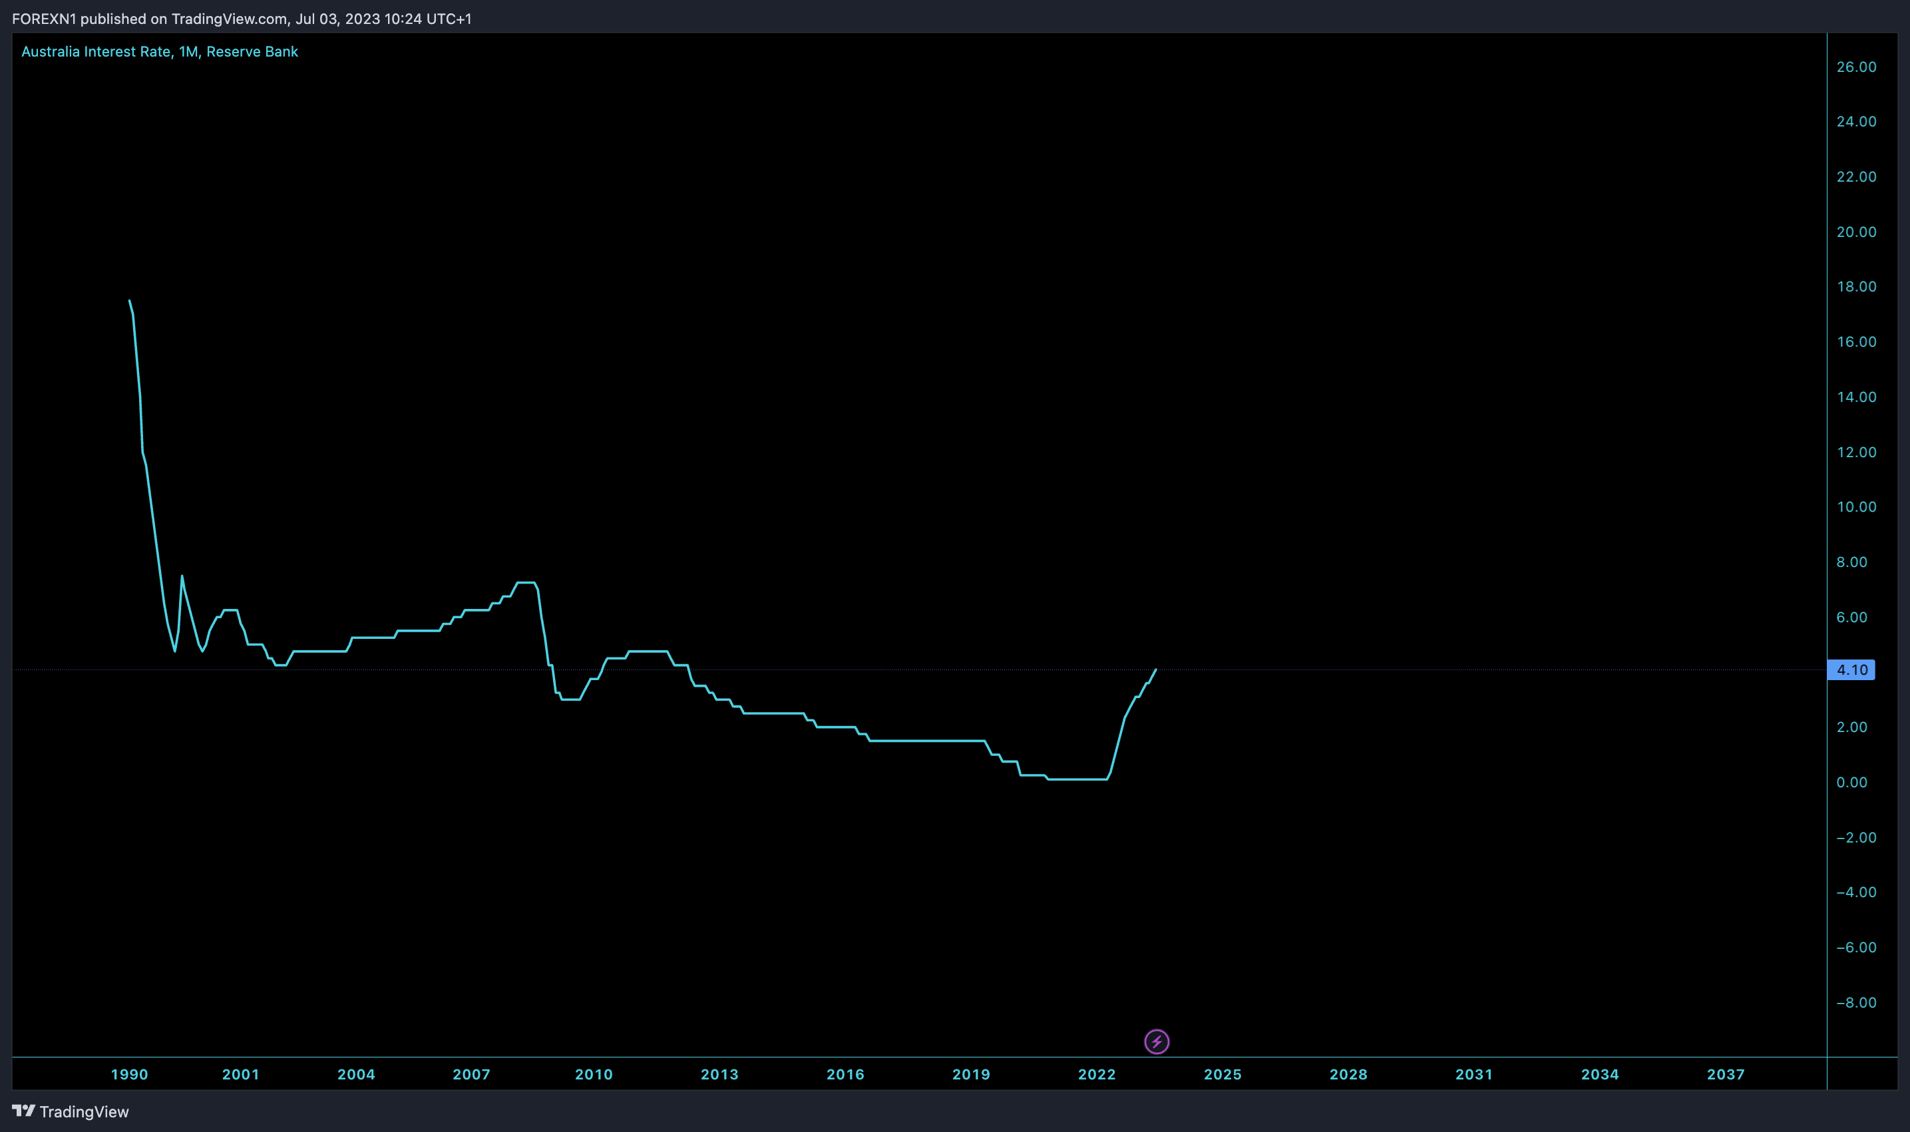
Task: Click the 26.00 price scale value
Action: point(1856,67)
